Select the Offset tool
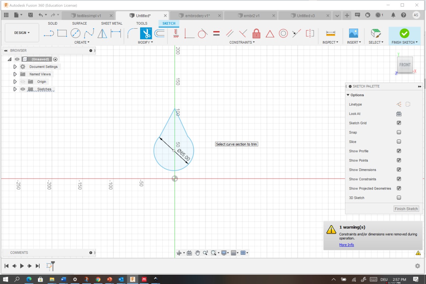The width and height of the screenshot is (426, 284). click(x=160, y=33)
